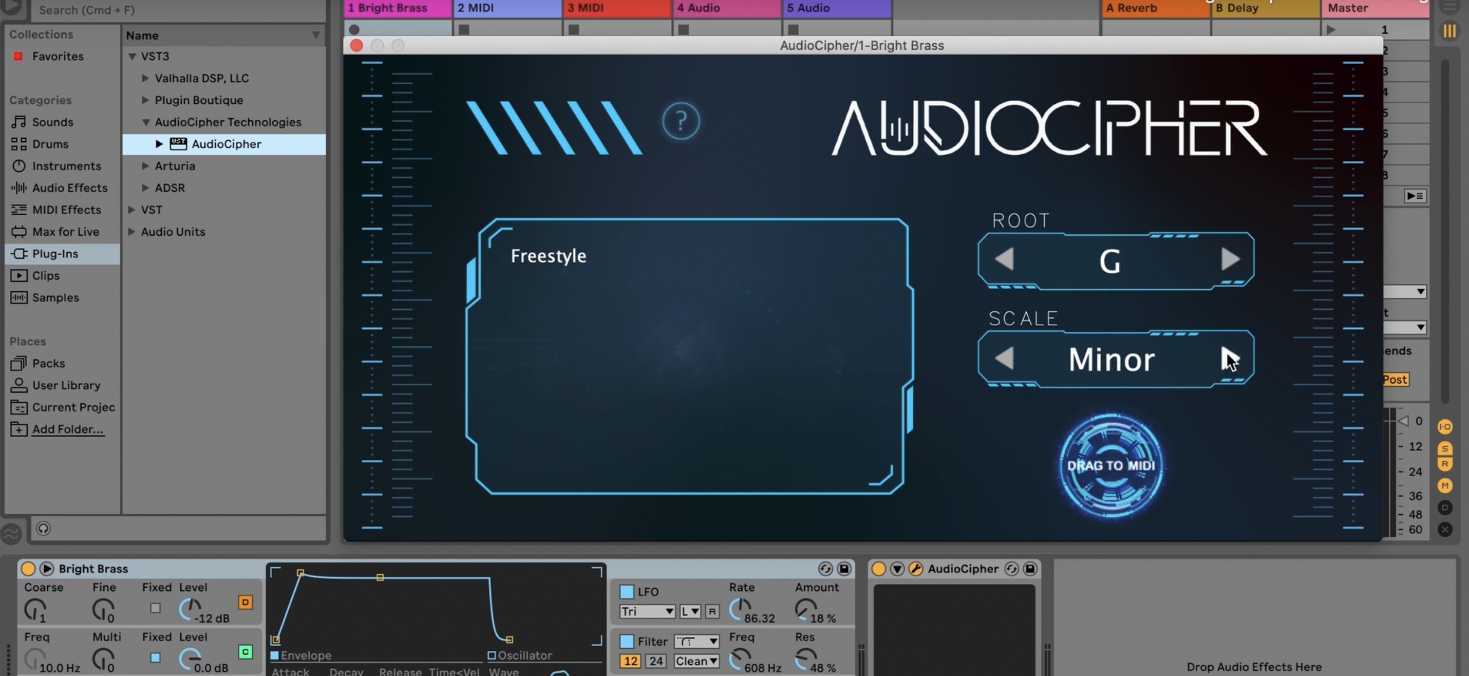Select the B Delay return track
The image size is (1469, 676).
tap(1265, 8)
